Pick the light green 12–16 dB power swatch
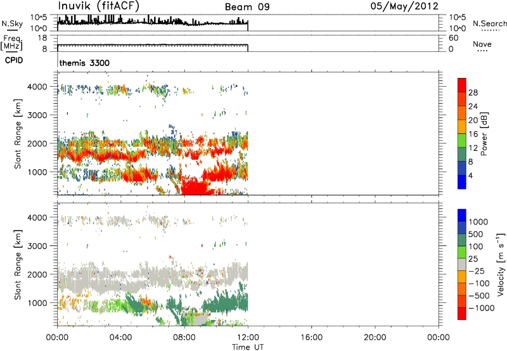The image size is (507, 351). click(462, 141)
